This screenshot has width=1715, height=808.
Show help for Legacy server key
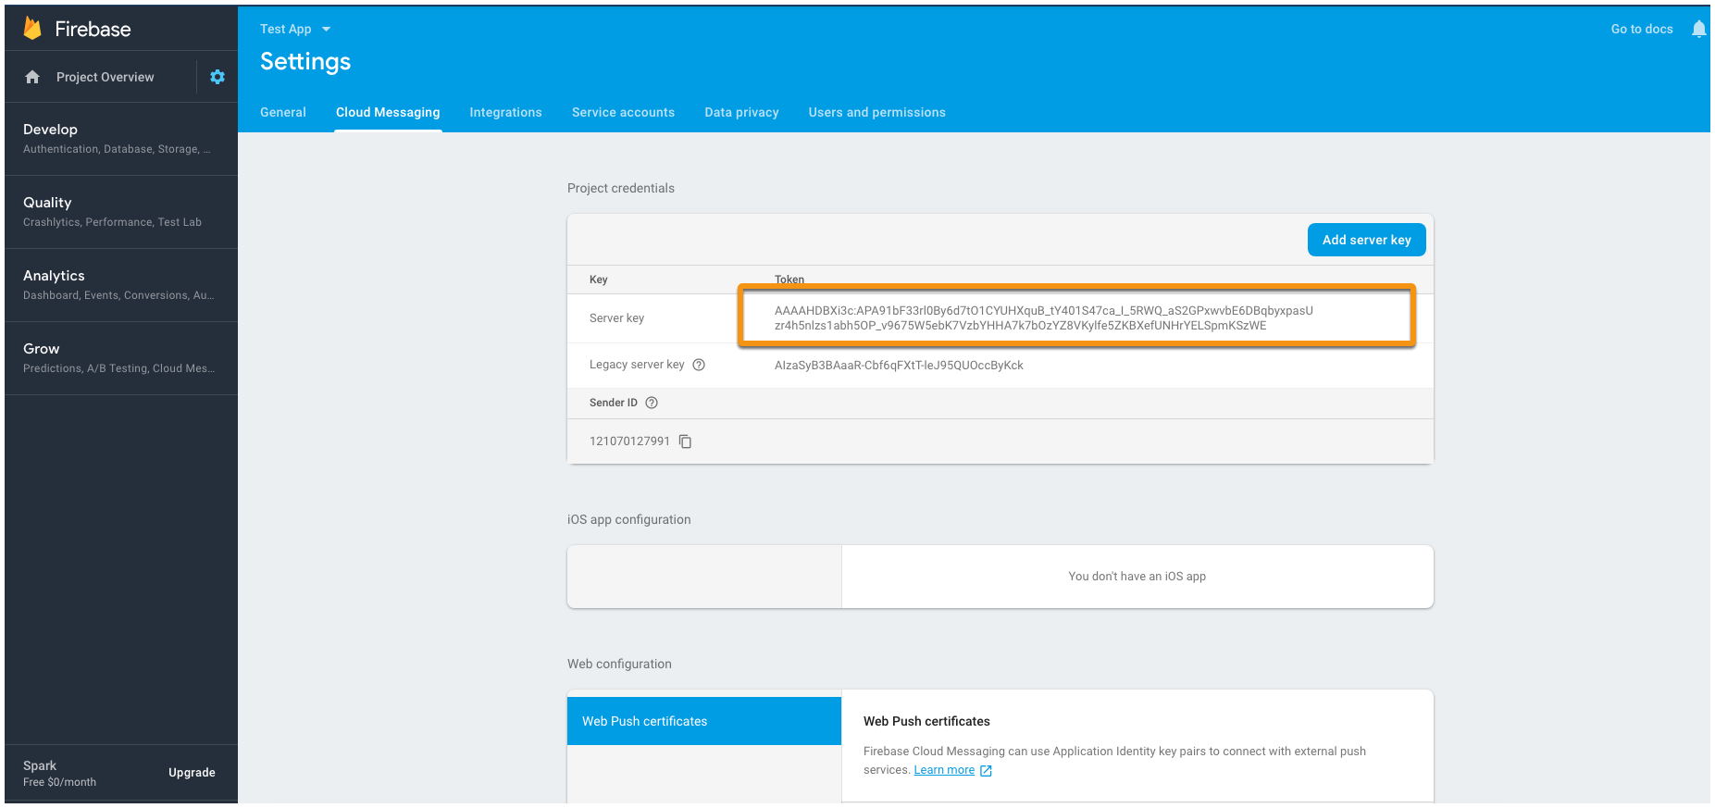tap(699, 365)
